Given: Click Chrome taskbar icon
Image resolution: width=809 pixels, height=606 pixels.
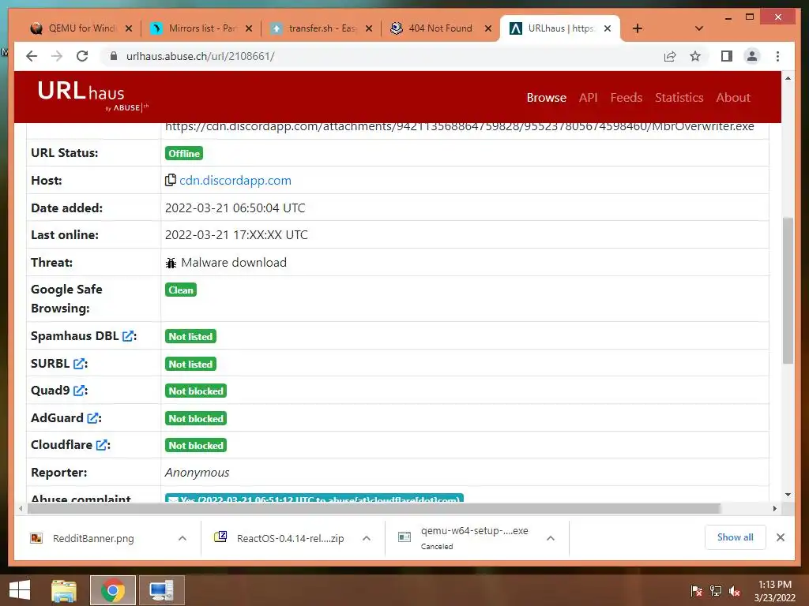Looking at the screenshot, I should coord(113,590).
